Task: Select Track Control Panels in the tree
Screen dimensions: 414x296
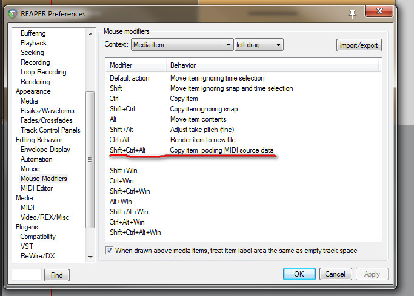Action: coord(50,130)
